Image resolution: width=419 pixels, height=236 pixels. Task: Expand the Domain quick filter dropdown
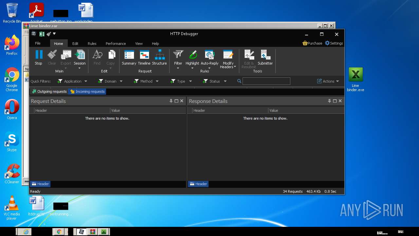pyautogui.click(x=121, y=81)
